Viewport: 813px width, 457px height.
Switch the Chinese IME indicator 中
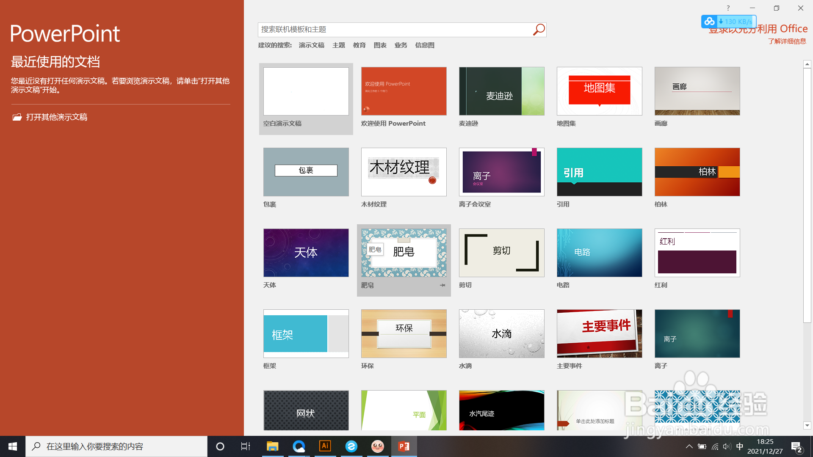(x=740, y=446)
